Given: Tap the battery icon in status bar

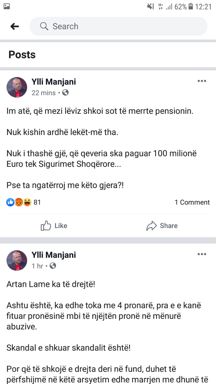Looking at the screenshot, I should (x=191, y=7).
